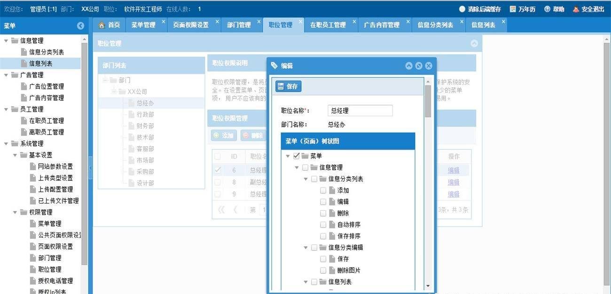Collapse the 信息分类列表 node in the dialog tree

(305, 179)
